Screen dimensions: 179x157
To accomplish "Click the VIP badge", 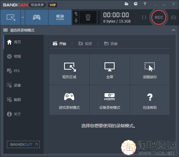I will click(x=53, y=5).
